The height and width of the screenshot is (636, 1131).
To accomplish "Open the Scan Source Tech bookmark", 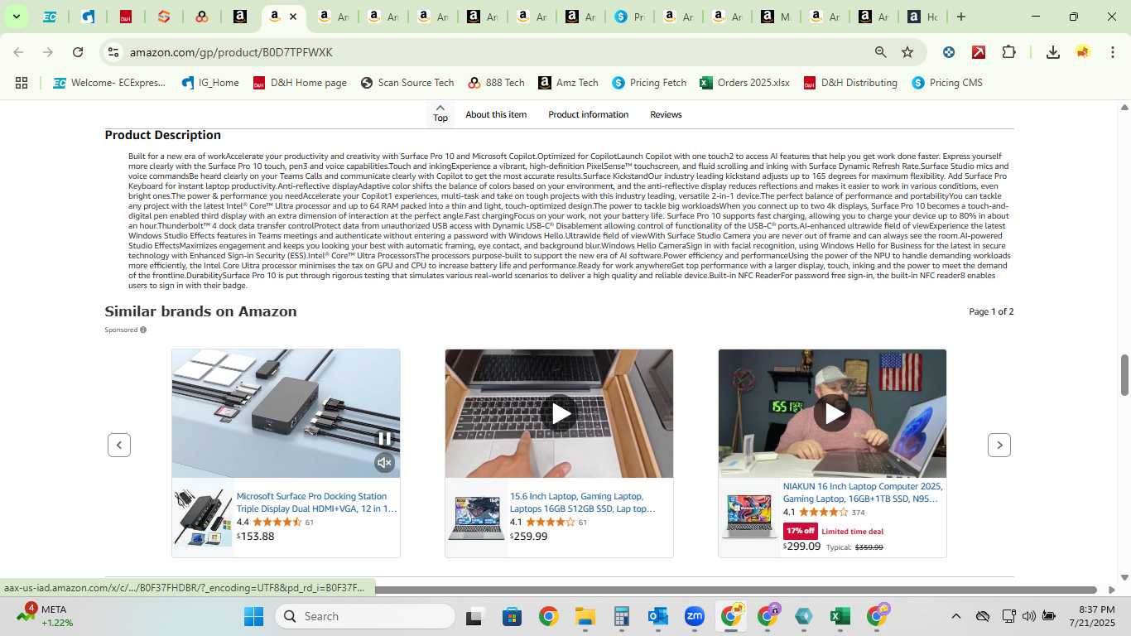I will pyautogui.click(x=407, y=83).
